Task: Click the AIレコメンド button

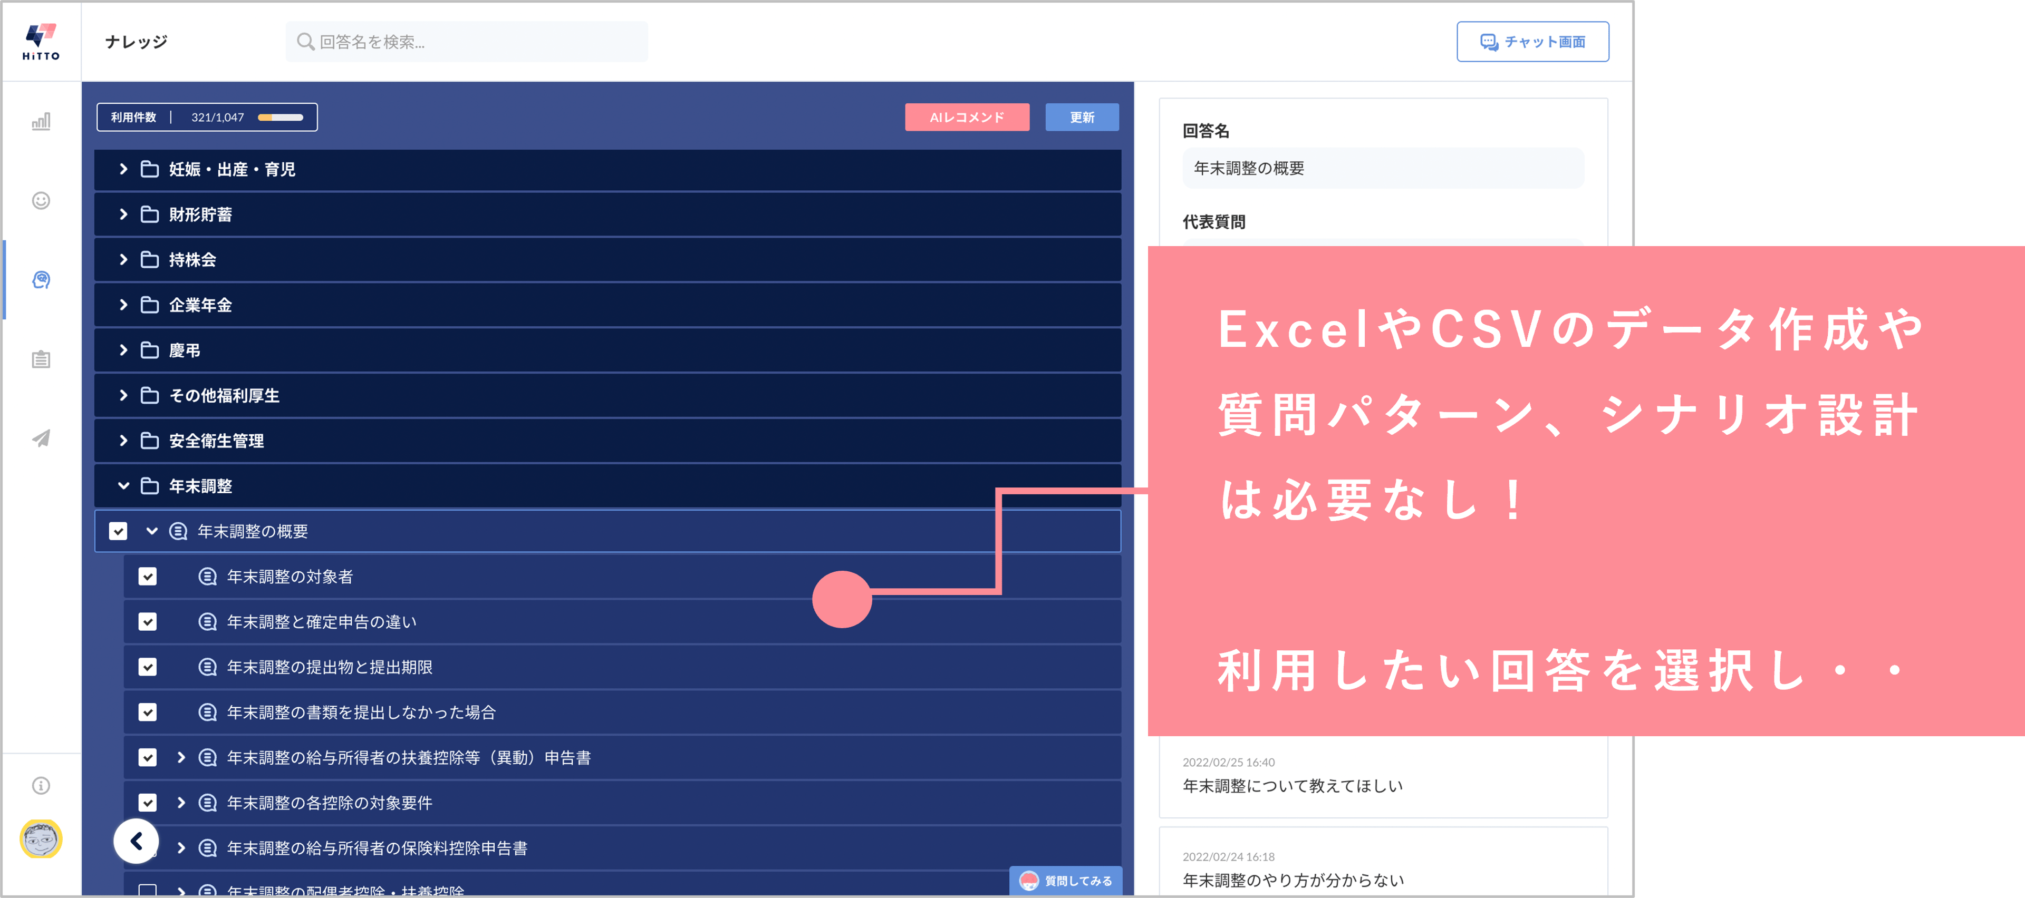Action: tap(967, 117)
